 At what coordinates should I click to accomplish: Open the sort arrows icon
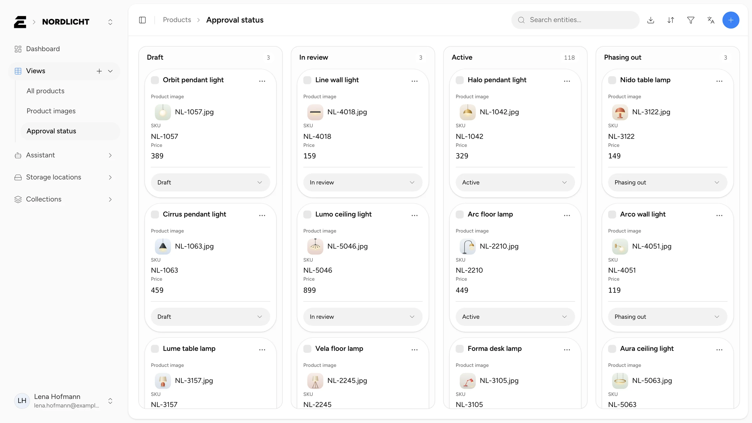coord(671,20)
